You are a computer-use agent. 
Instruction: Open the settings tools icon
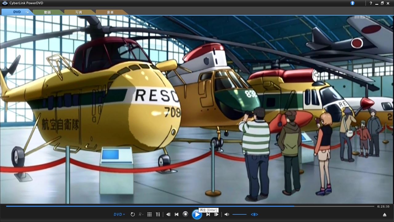pos(158,214)
